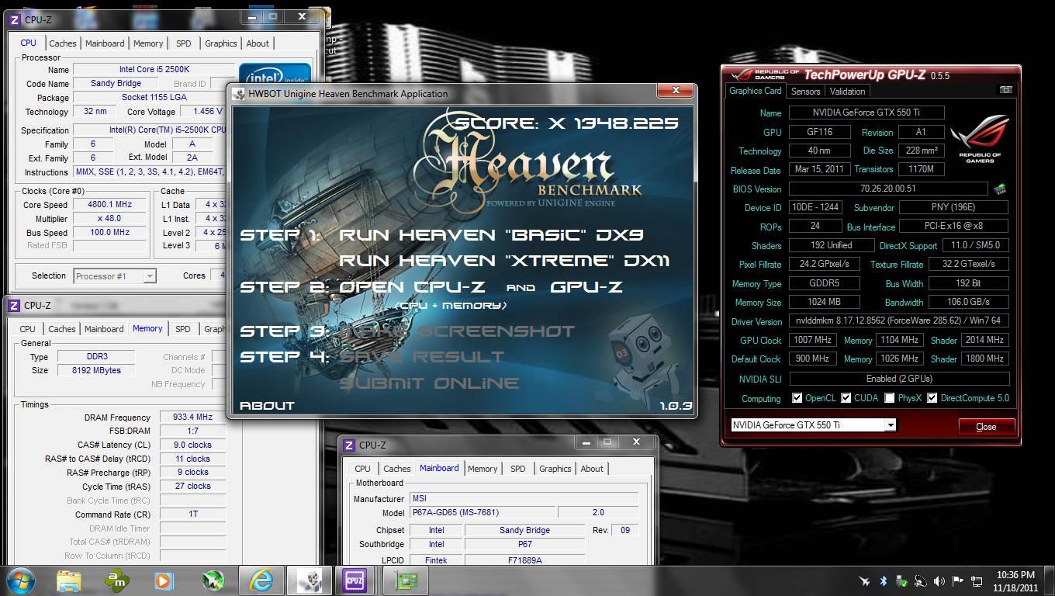Click Make Screenshot in Step 3

coord(457,331)
